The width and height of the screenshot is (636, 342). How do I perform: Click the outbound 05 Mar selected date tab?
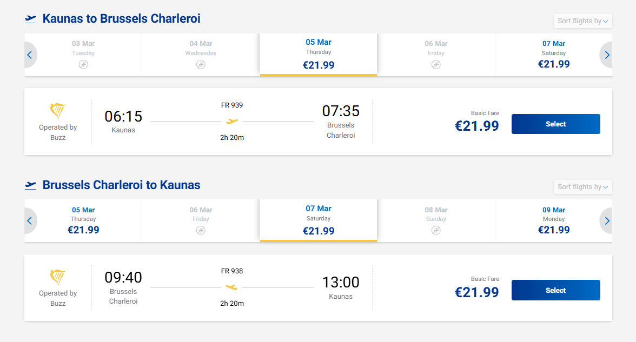click(x=318, y=54)
